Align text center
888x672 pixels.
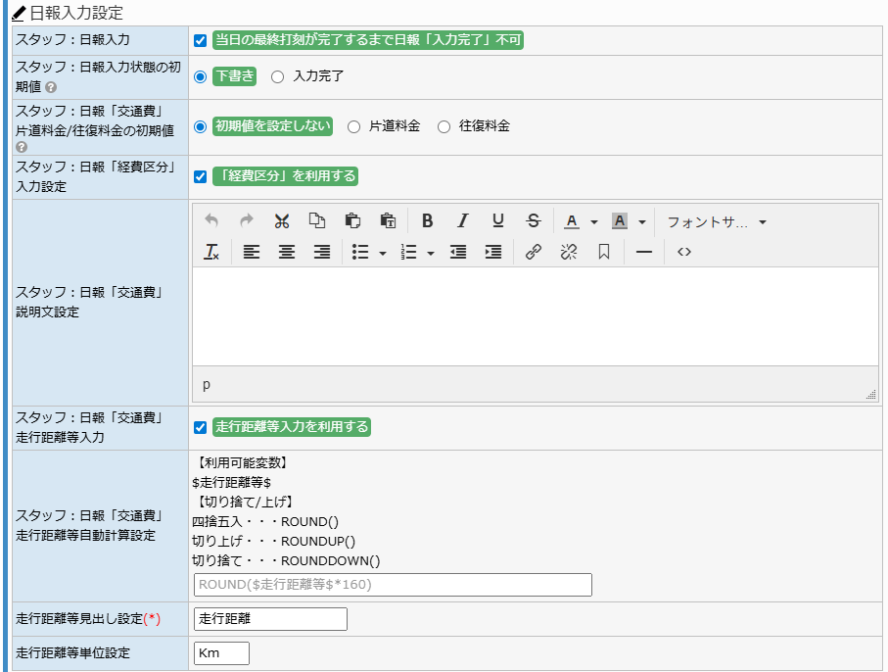[x=287, y=252]
